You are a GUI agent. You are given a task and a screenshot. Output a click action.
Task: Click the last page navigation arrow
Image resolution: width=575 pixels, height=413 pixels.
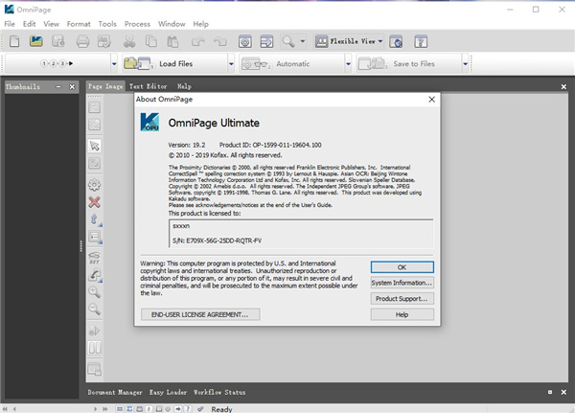tap(104, 408)
